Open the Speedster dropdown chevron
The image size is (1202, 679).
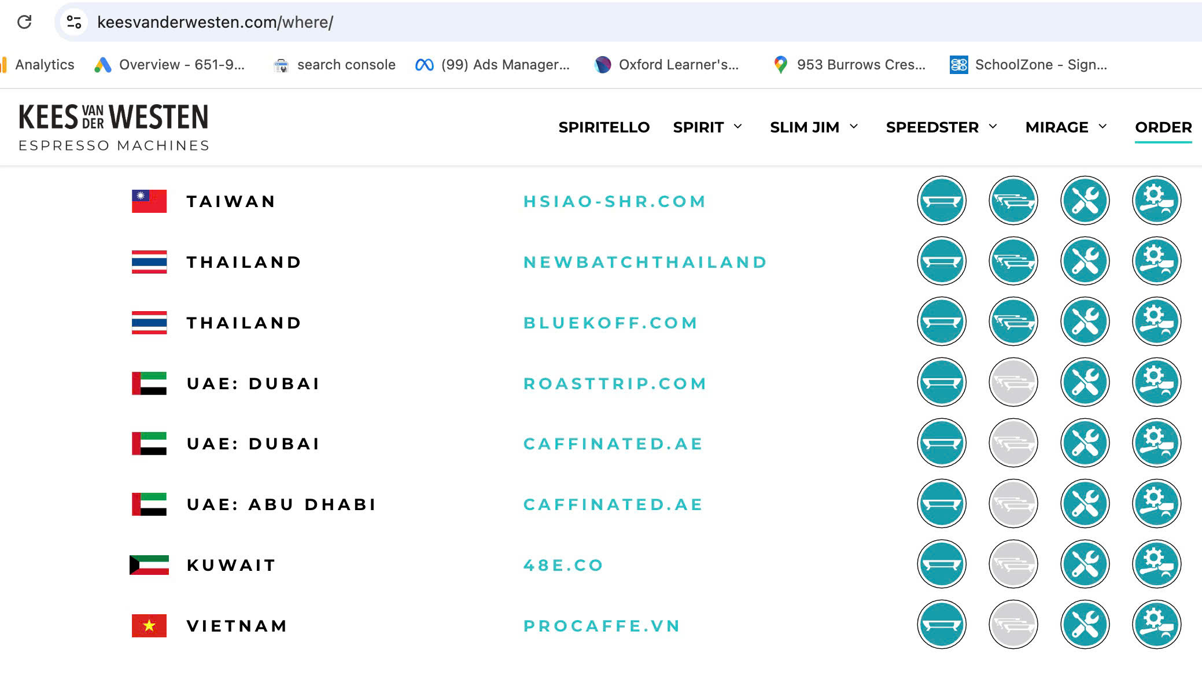pos(993,127)
